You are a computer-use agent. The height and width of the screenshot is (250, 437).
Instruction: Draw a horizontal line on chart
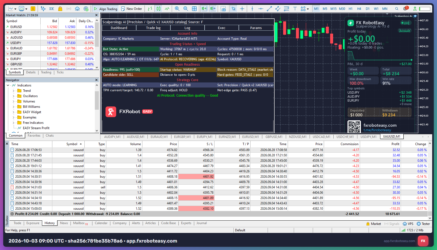tap(261, 9)
